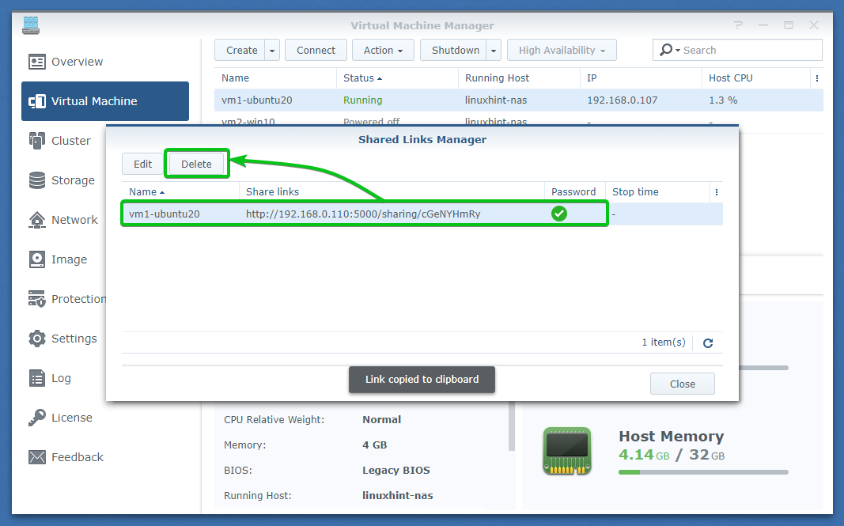Image resolution: width=844 pixels, height=526 pixels.
Task: Open the Image section icon
Action: (x=37, y=259)
